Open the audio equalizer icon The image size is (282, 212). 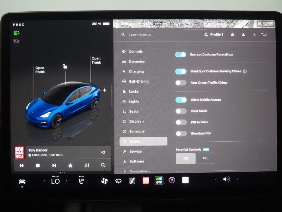pyautogui.click(x=87, y=165)
